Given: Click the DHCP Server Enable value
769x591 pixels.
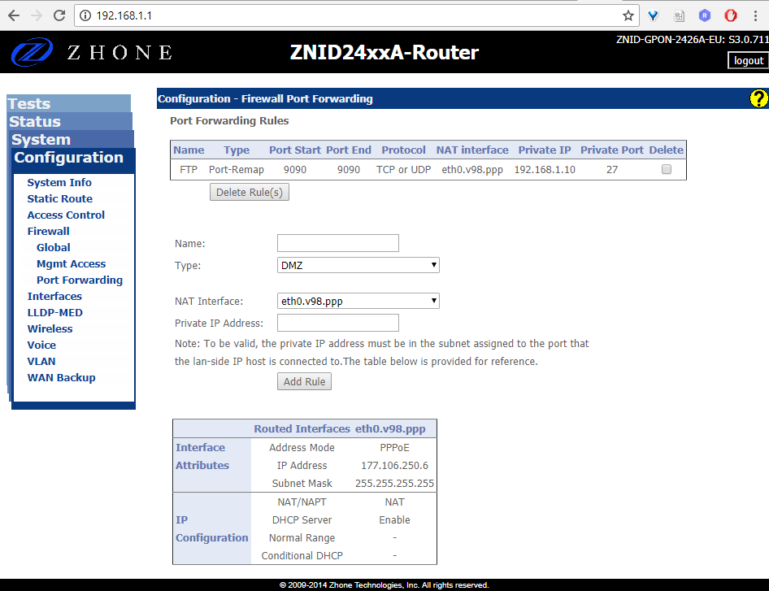Looking at the screenshot, I should tap(394, 520).
